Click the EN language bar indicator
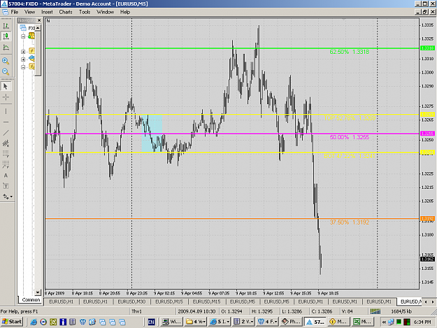Screen dimensions: 437x328 pyautogui.click(x=151, y=322)
